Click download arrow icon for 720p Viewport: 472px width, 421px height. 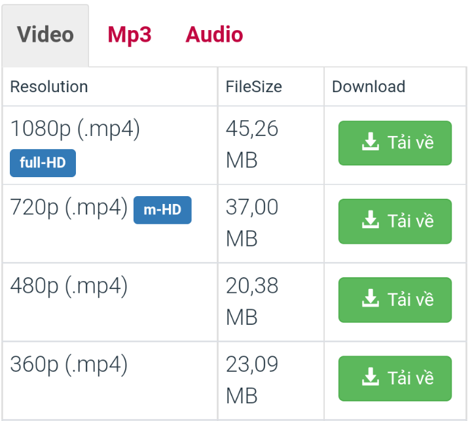pyautogui.click(x=371, y=220)
